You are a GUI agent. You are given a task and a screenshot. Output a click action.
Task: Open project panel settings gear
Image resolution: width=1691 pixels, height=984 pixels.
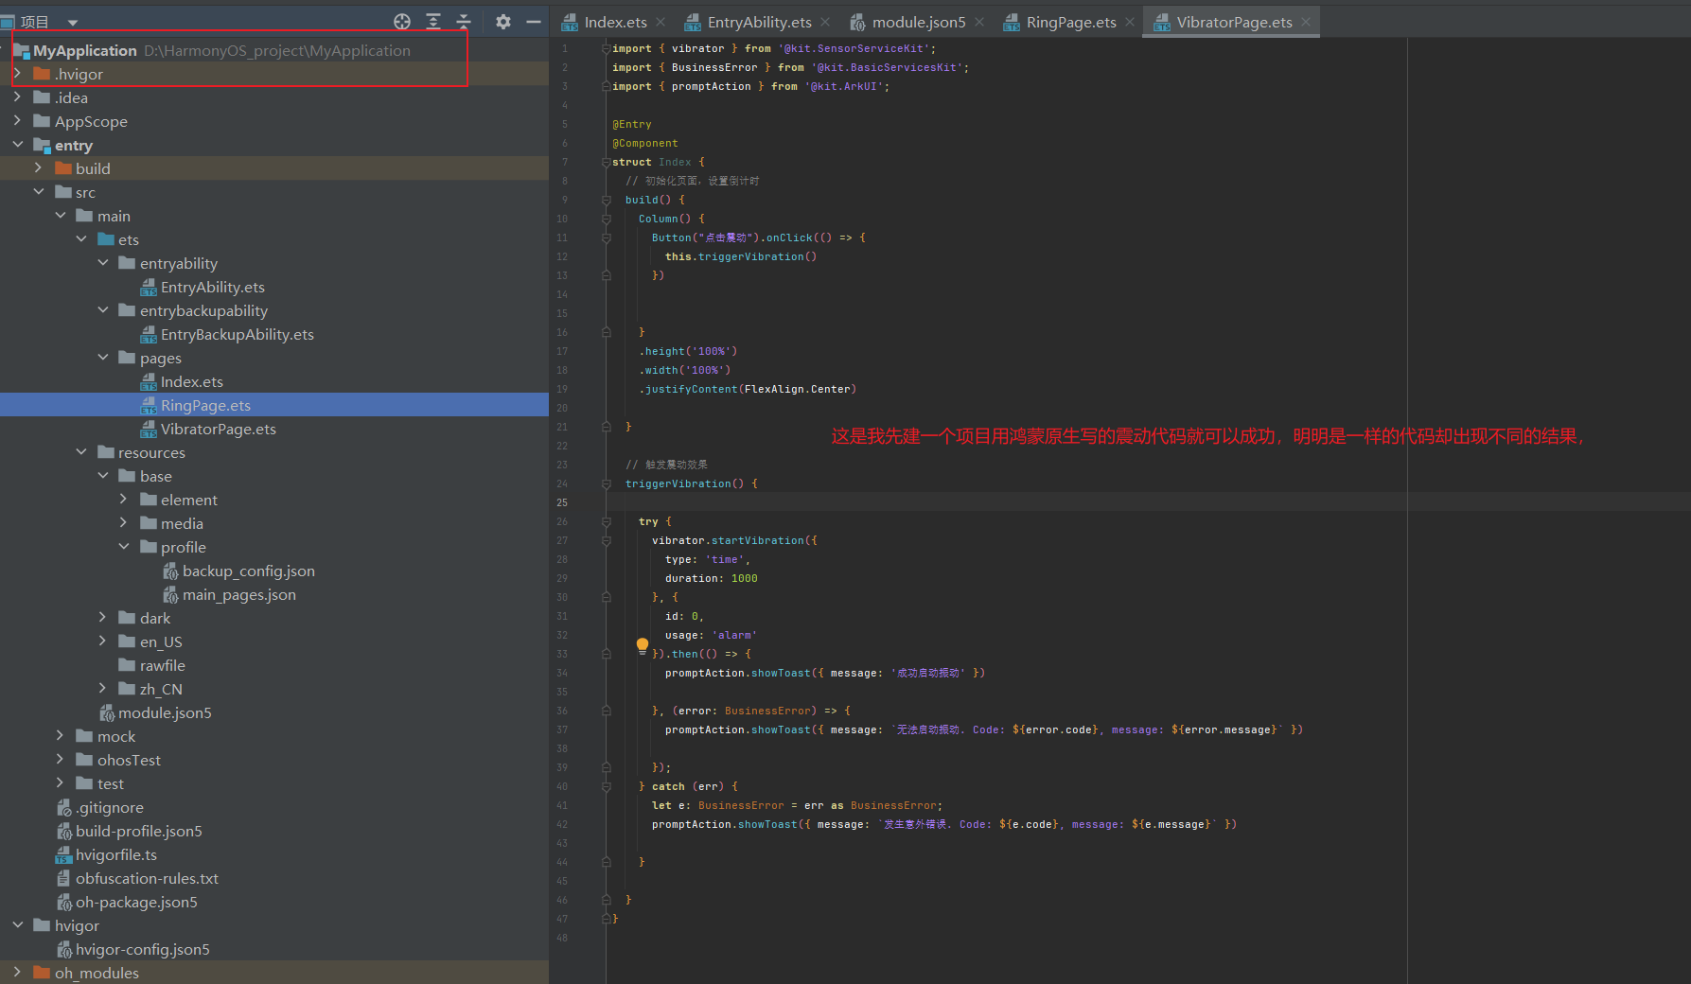click(503, 22)
